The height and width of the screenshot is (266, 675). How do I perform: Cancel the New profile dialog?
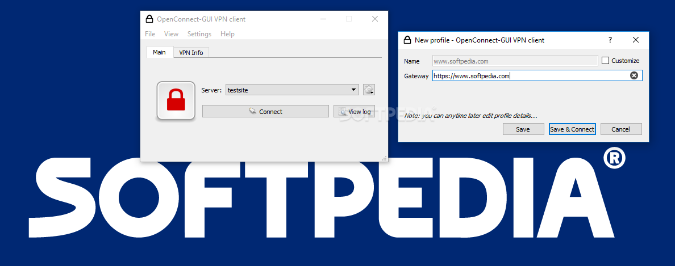[621, 129]
